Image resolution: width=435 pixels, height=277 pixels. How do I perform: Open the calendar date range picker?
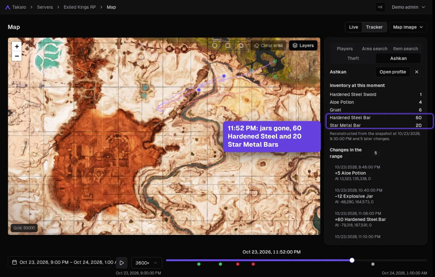pyautogui.click(x=14, y=262)
